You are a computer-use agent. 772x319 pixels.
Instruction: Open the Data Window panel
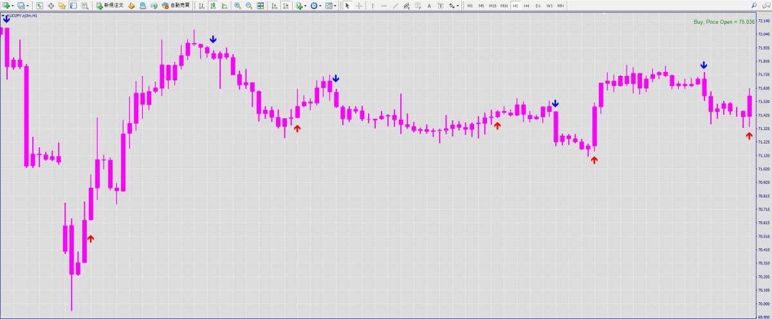click(x=51, y=6)
